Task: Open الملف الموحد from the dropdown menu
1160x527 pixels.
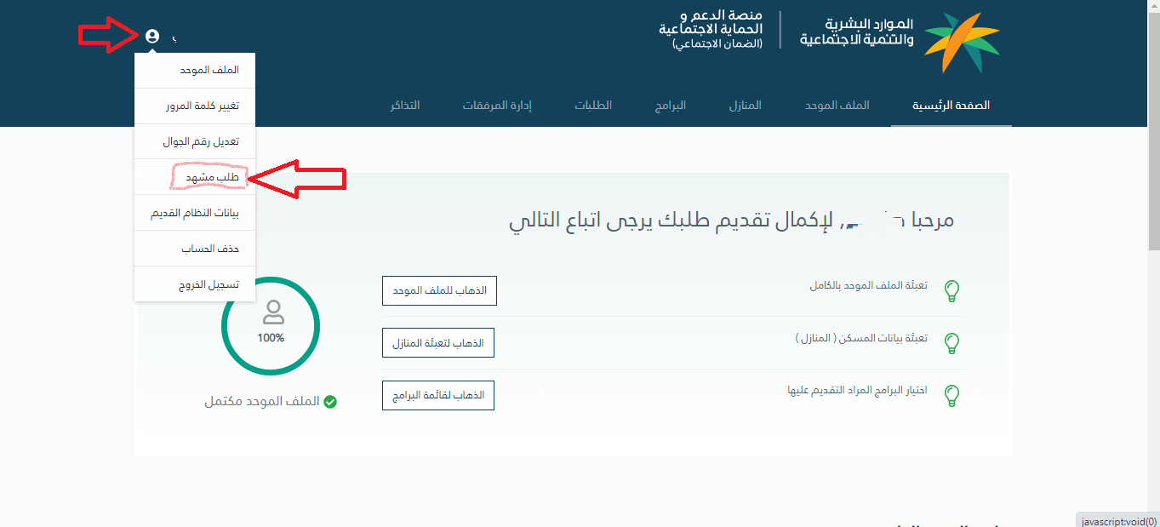Action: tap(209, 70)
